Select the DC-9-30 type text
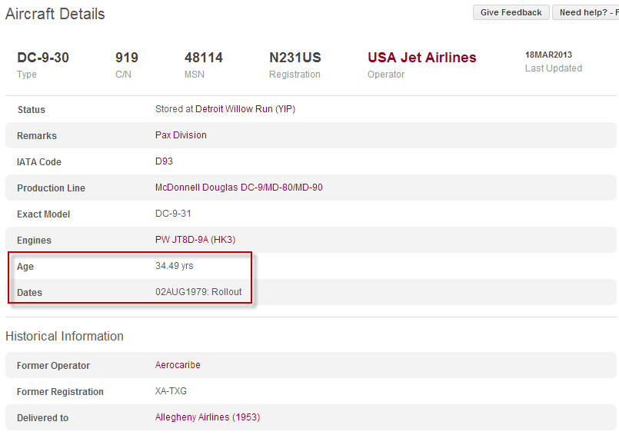Screen dimensions: 619x435 [x=43, y=58]
